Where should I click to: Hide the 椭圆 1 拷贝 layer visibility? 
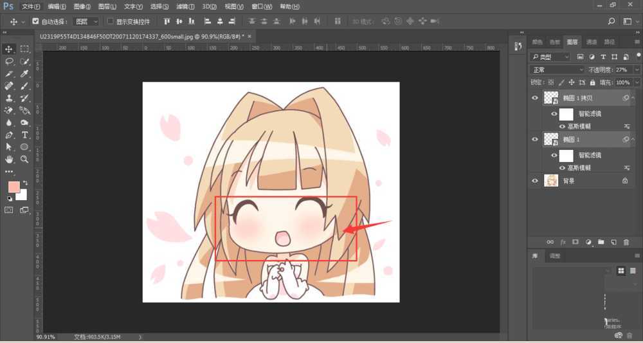click(x=535, y=98)
